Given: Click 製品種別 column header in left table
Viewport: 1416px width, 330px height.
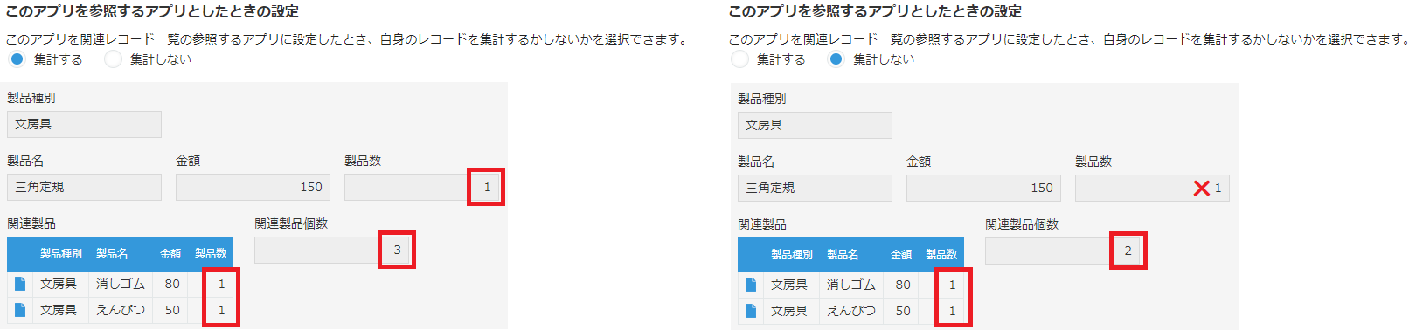Looking at the screenshot, I should tap(61, 254).
